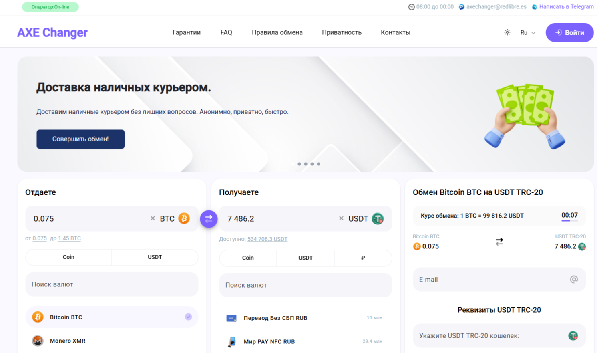Open the FAQ menu item
This screenshot has width=597, height=353.
pyautogui.click(x=226, y=32)
